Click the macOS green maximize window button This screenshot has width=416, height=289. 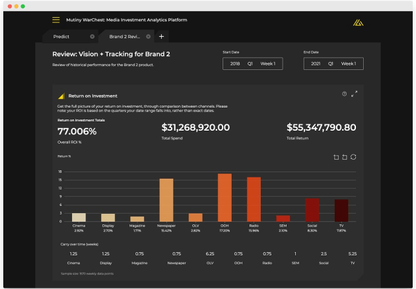[x=23, y=7]
